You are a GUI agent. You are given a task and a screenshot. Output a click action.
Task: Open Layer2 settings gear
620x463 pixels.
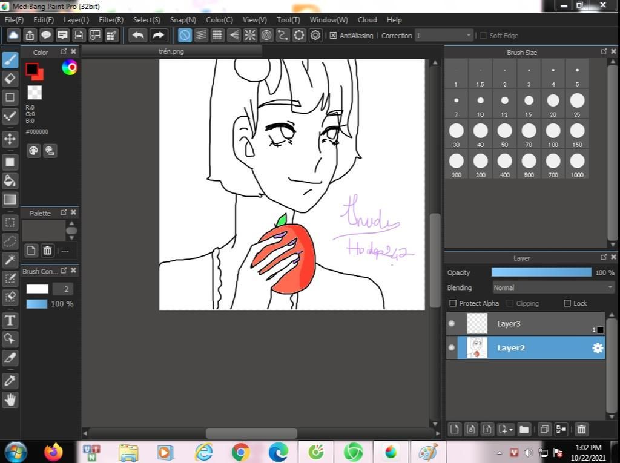point(598,348)
